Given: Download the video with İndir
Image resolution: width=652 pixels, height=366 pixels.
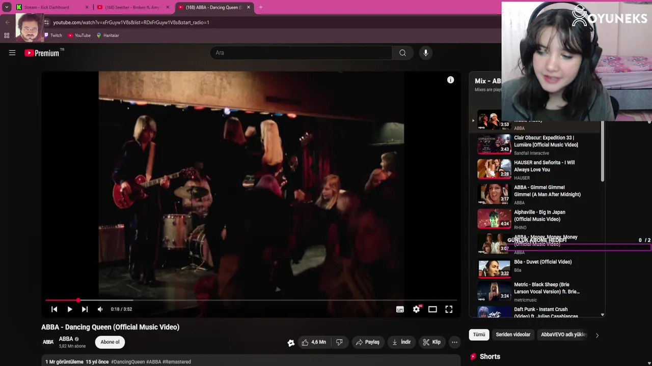Looking at the screenshot, I should (401, 342).
